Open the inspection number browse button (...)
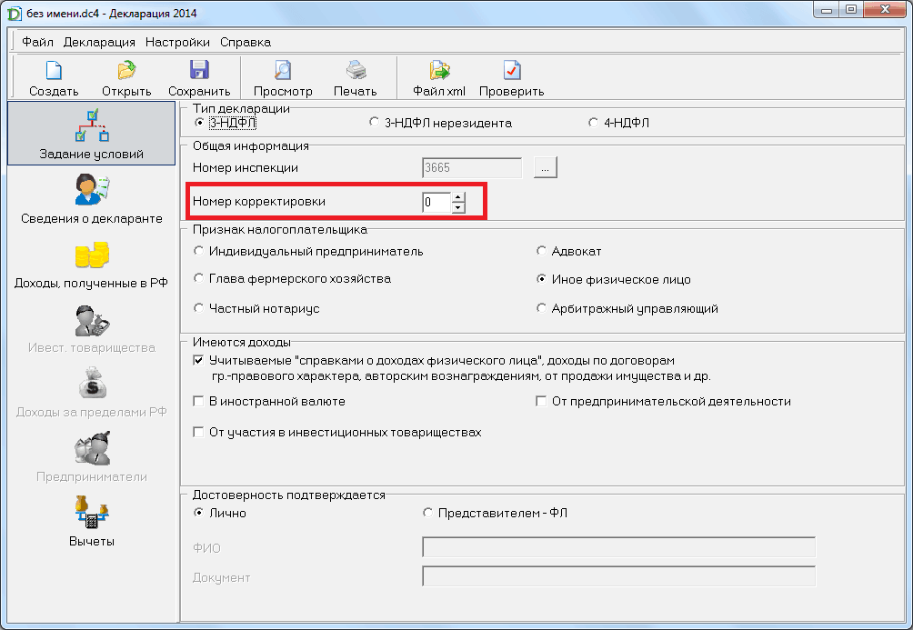The image size is (913, 630). coord(545,167)
